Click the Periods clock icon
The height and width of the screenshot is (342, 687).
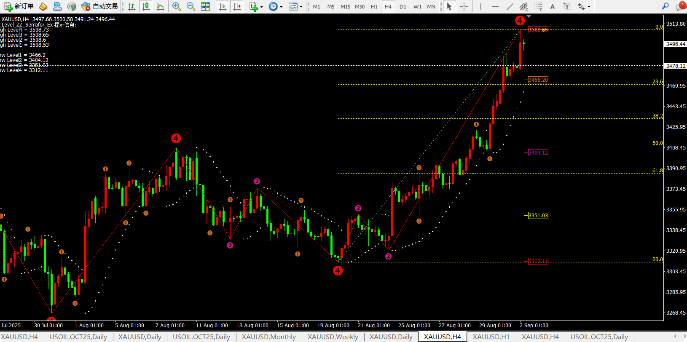(273, 6)
